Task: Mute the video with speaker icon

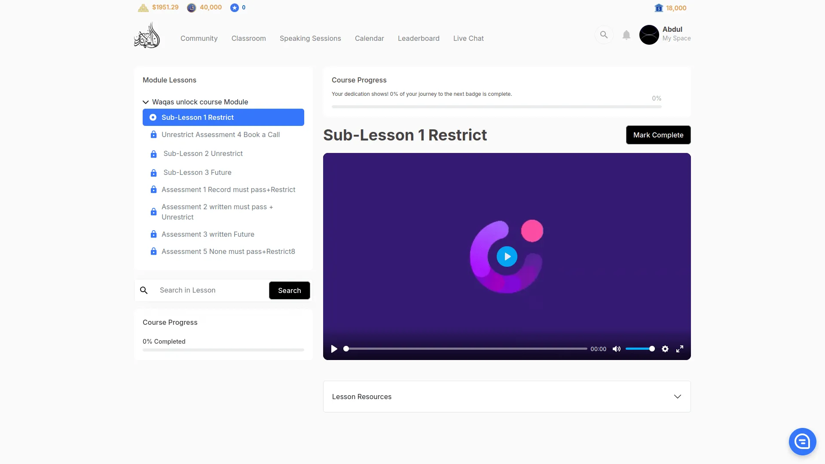Action: [x=617, y=349]
